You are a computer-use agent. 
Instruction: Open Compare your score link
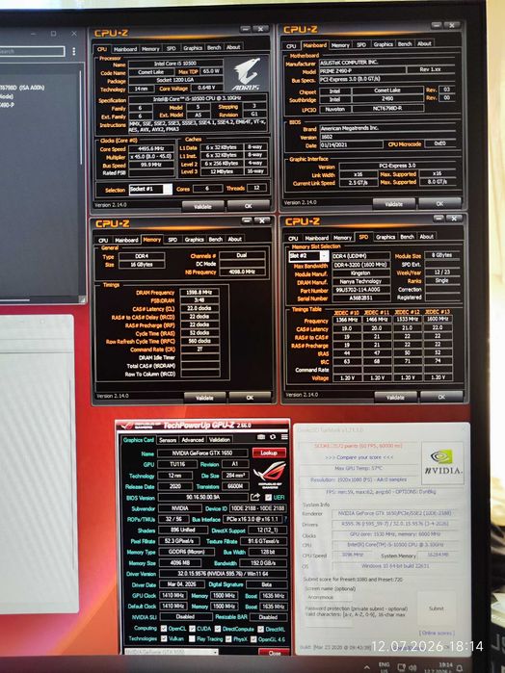[359, 457]
